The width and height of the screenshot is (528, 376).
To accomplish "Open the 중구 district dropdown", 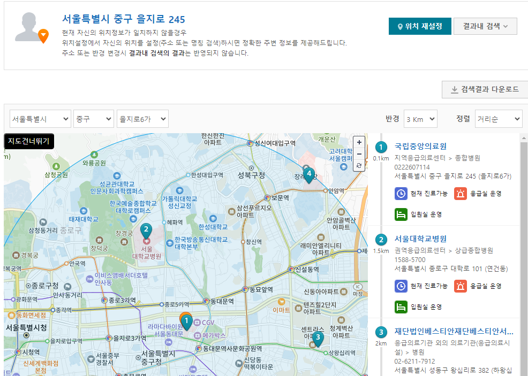I will [x=94, y=119].
